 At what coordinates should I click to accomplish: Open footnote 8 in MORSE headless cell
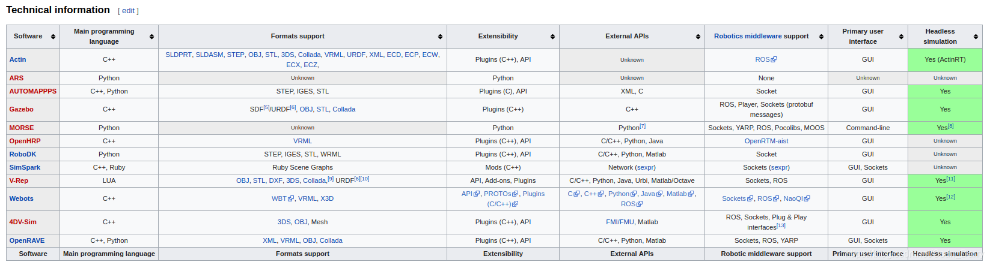951,126
